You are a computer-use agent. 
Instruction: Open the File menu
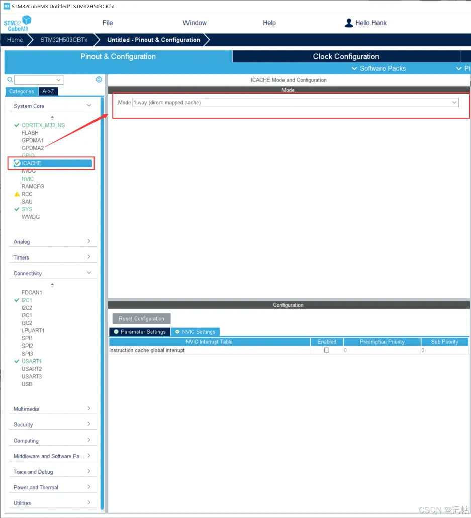pyautogui.click(x=108, y=23)
